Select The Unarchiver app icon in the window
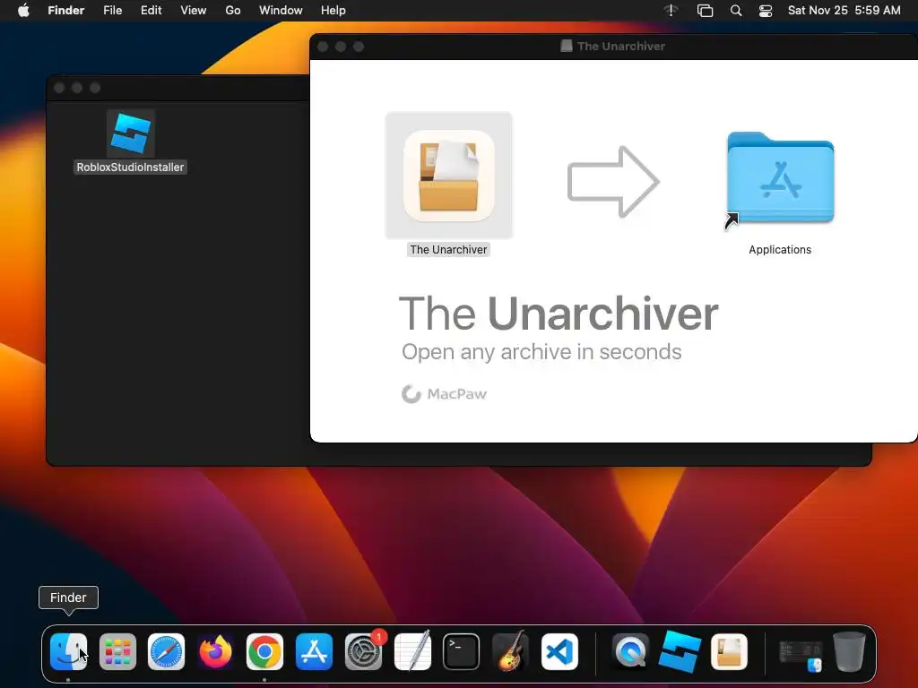The height and width of the screenshot is (688, 918). pos(449,176)
